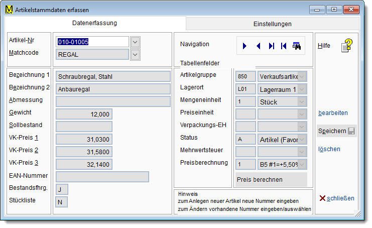Click the Bezeichnung 1 text field

coord(113,76)
